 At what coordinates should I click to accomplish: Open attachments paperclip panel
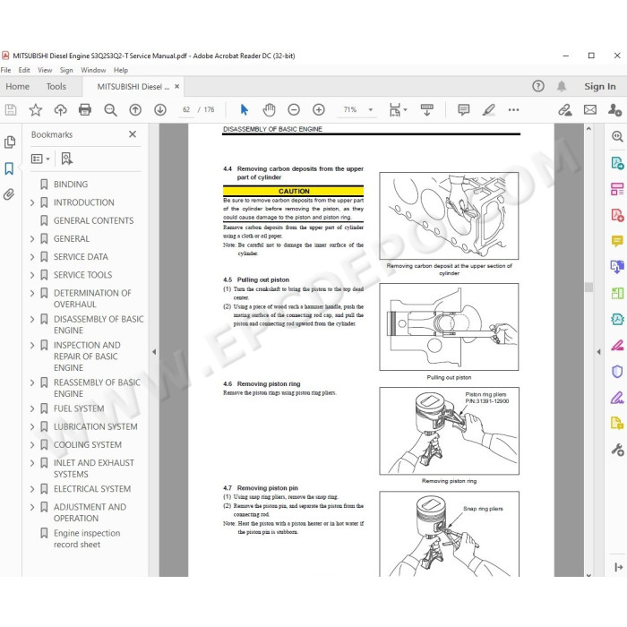(9, 194)
